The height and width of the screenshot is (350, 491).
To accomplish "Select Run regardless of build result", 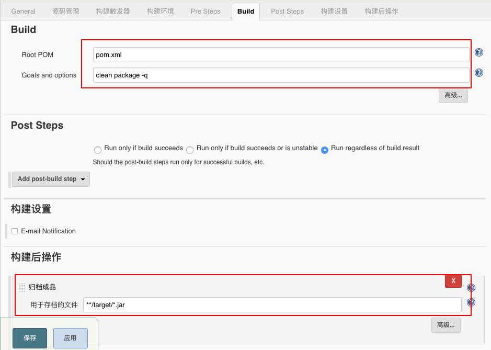I will [x=325, y=150].
